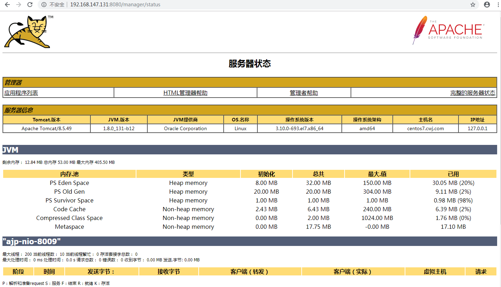Click the 剩余内存 summary line
501x287 pixels.
point(59,162)
